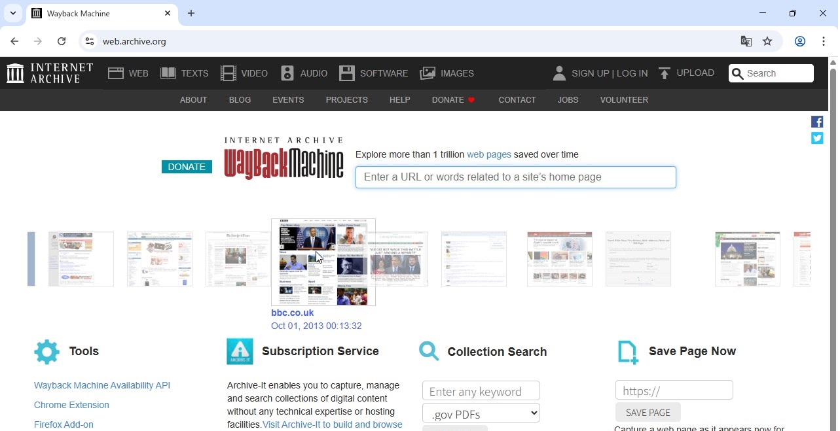Open the bbc.co.uk snapshot thumbnail
This screenshot has height=431, width=840.
[x=323, y=262]
